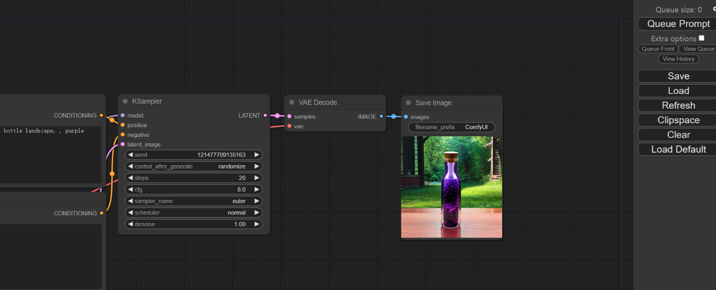The image size is (716, 290).
Task: Collapse the Save Image node via title dot
Action: tap(409, 103)
